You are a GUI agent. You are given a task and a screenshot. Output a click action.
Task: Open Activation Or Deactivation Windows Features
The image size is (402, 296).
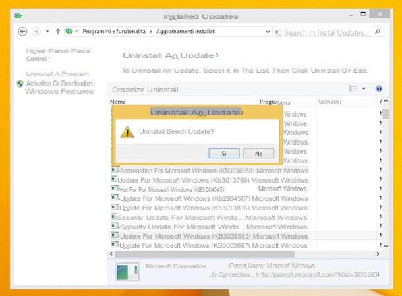pos(59,87)
